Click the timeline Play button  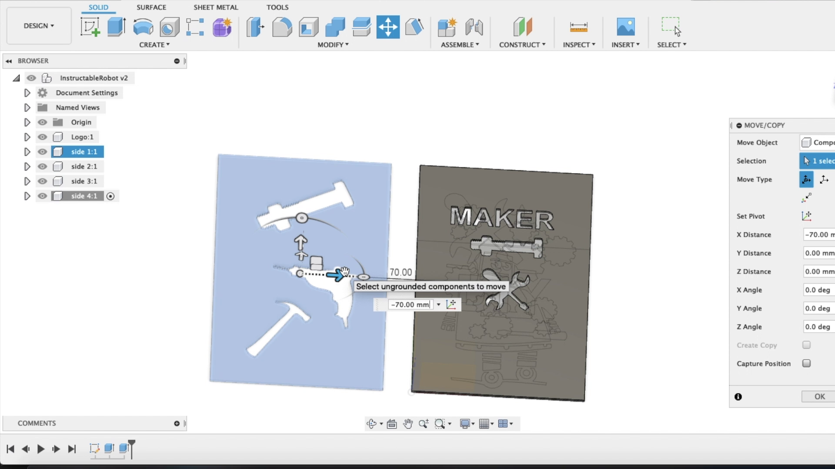tap(41, 449)
